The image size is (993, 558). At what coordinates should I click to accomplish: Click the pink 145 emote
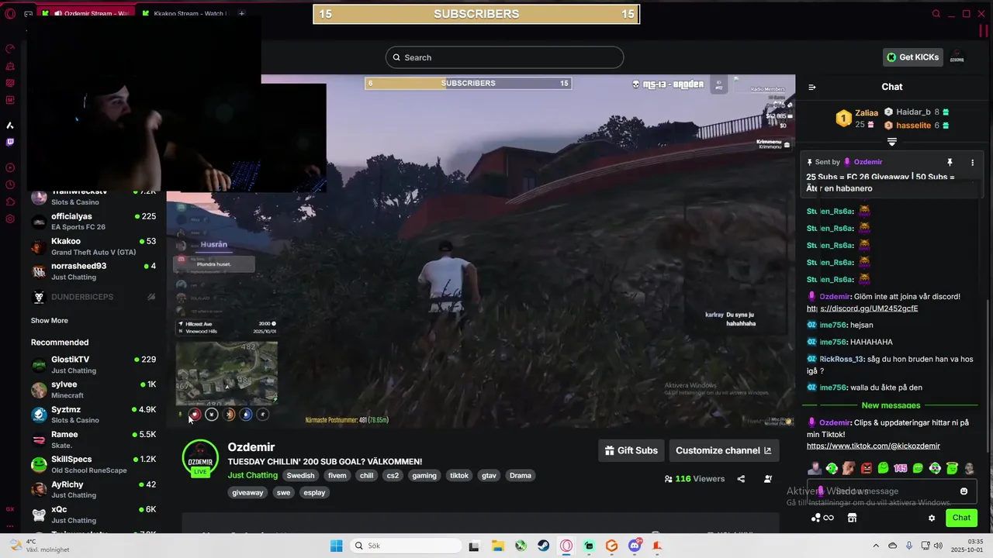click(900, 468)
